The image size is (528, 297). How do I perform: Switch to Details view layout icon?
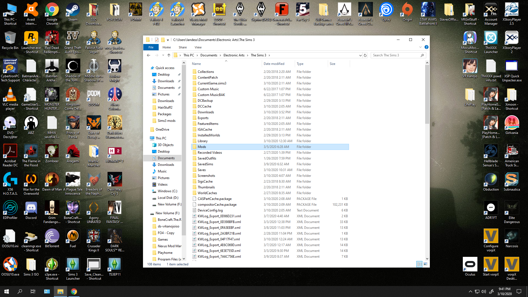(x=419, y=264)
